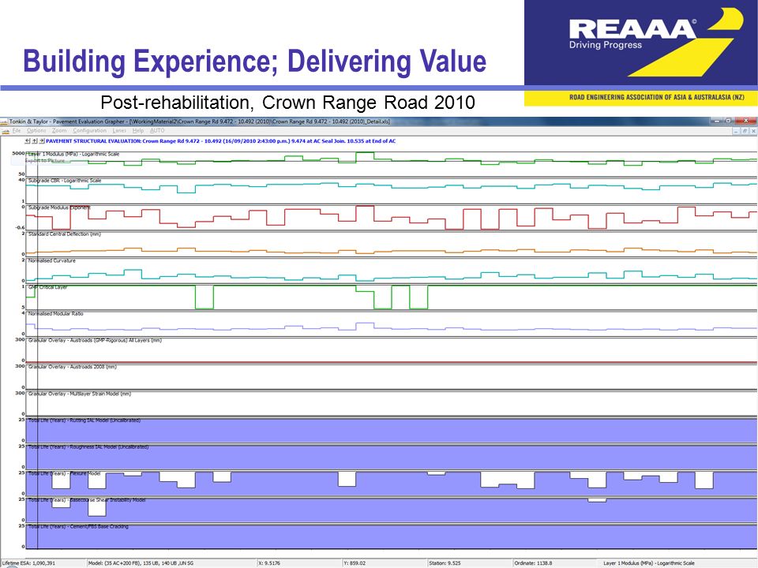Choose the Export to Picture option
This screenshot has width=758, height=568.
45,160
